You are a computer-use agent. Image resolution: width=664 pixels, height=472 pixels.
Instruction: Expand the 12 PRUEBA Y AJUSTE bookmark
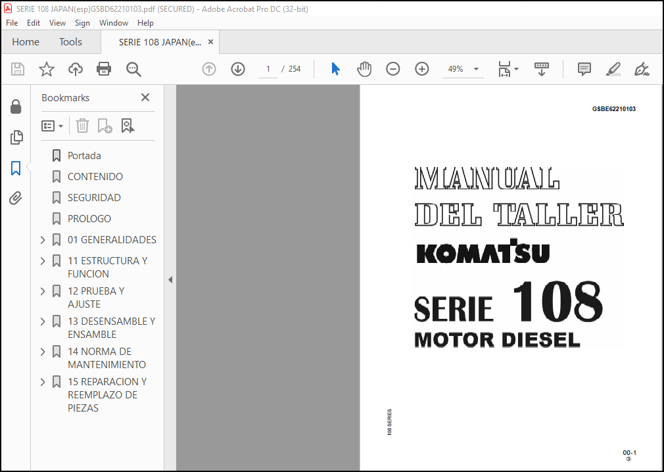pyautogui.click(x=43, y=291)
